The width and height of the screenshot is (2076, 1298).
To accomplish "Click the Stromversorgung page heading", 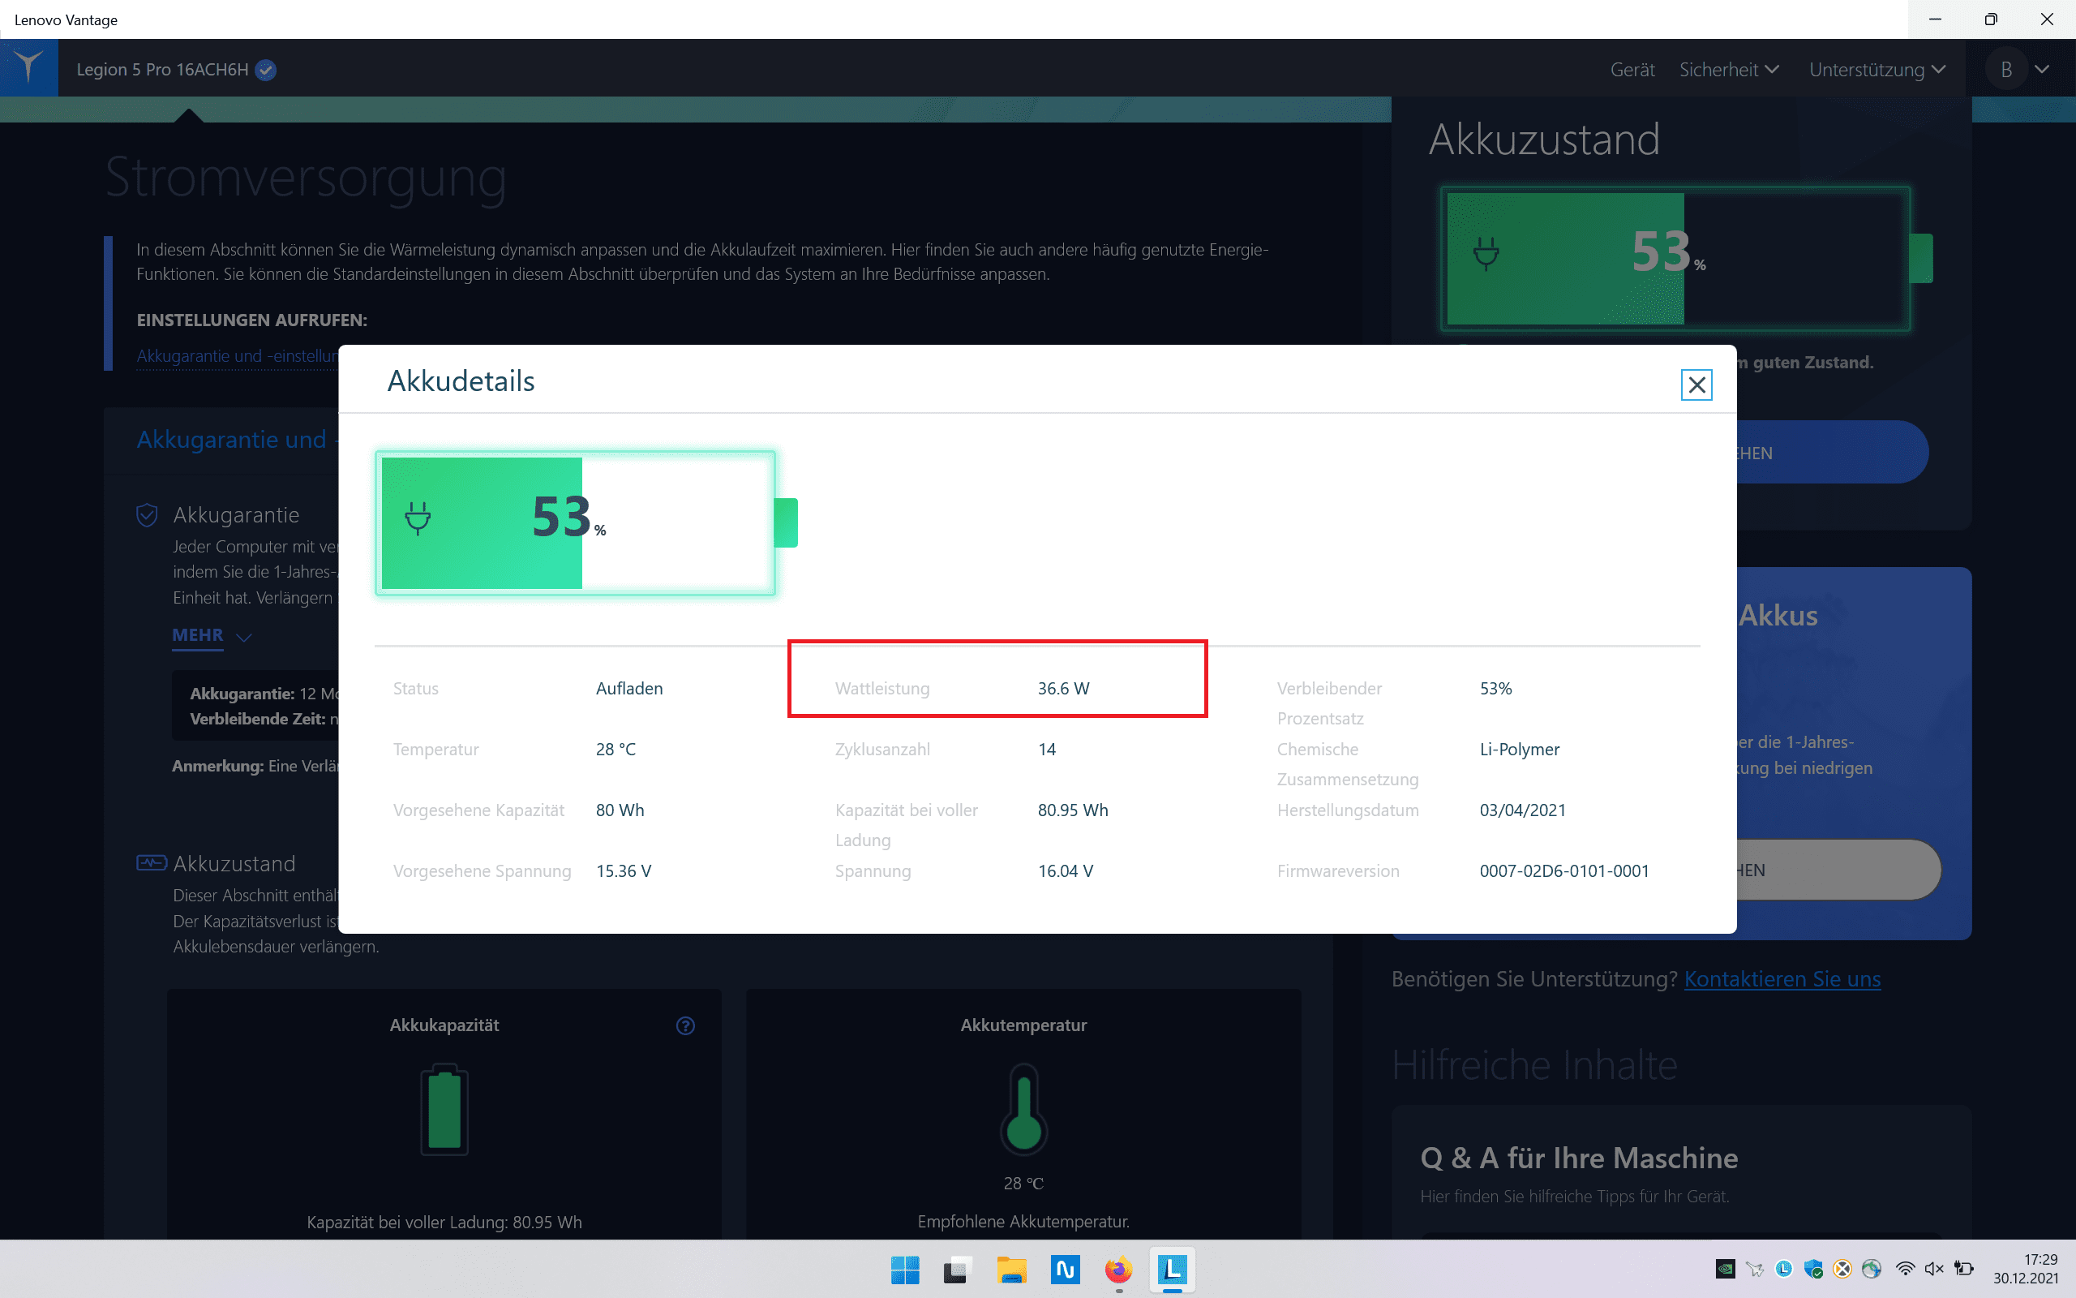I will click(x=306, y=178).
